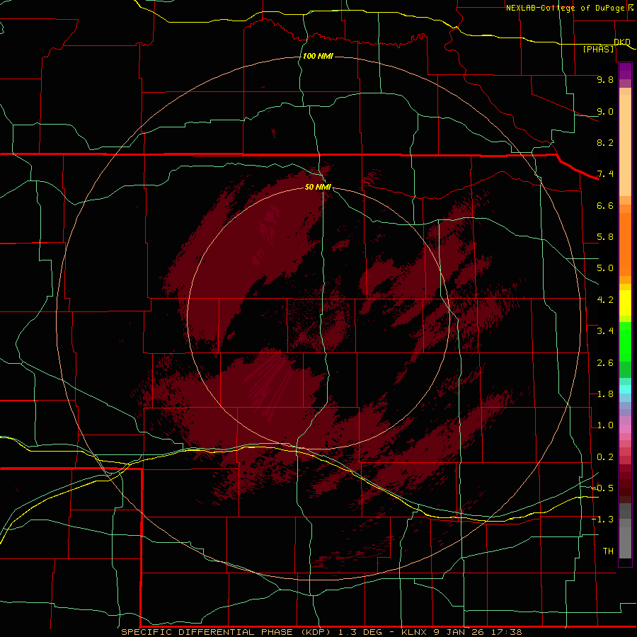Click the 9 JAN 26 date
Viewport: 637px width, 637px height.
pyautogui.click(x=459, y=632)
